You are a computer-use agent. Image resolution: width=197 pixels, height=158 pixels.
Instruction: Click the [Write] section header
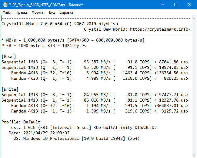(x=10, y=89)
